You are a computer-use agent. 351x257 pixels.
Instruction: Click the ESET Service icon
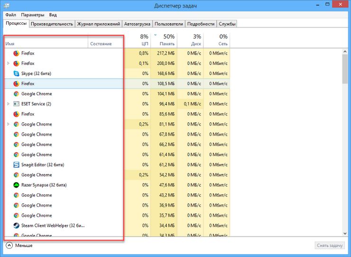point(16,104)
